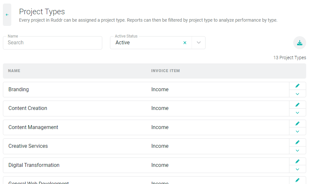Select the Creative Services row name

tap(28, 146)
